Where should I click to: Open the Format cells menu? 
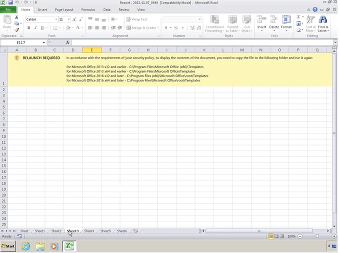tap(286, 23)
